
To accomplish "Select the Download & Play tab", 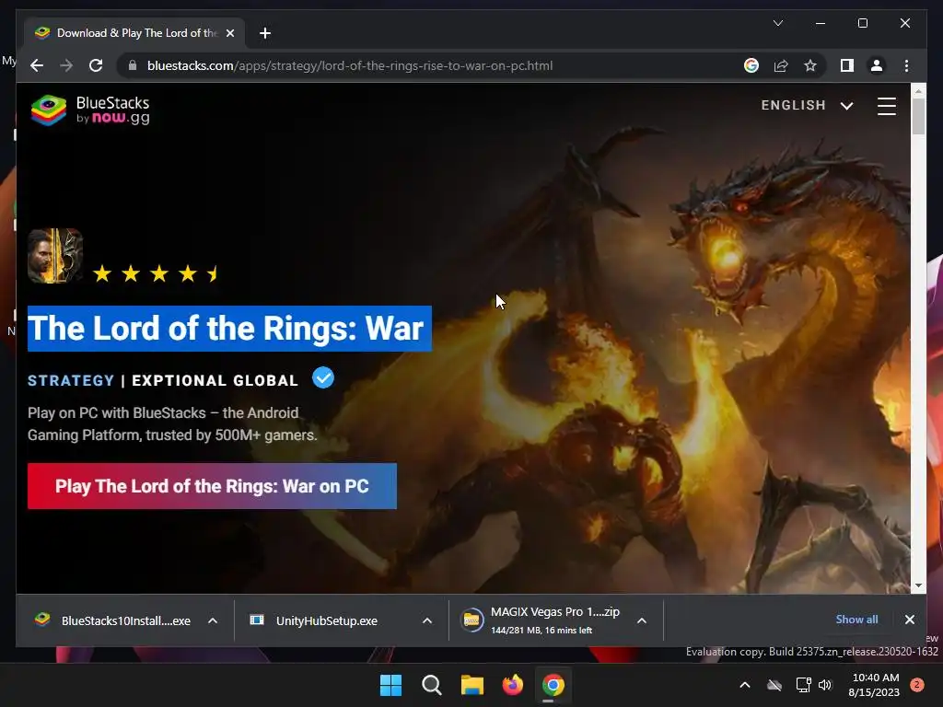I will click(x=134, y=33).
